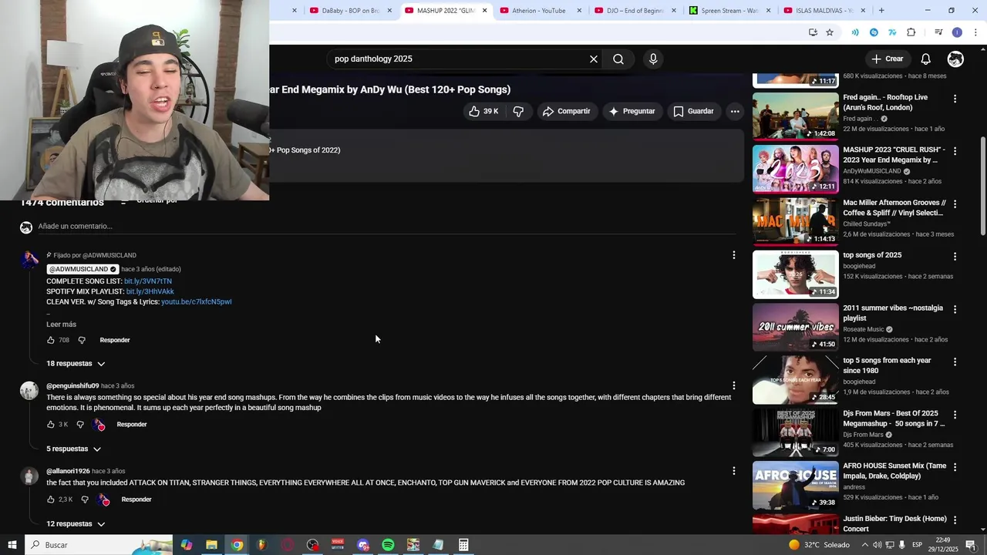Open options menu for penguinshifu09's comment
Screen dimensions: 987x555
pos(734,385)
